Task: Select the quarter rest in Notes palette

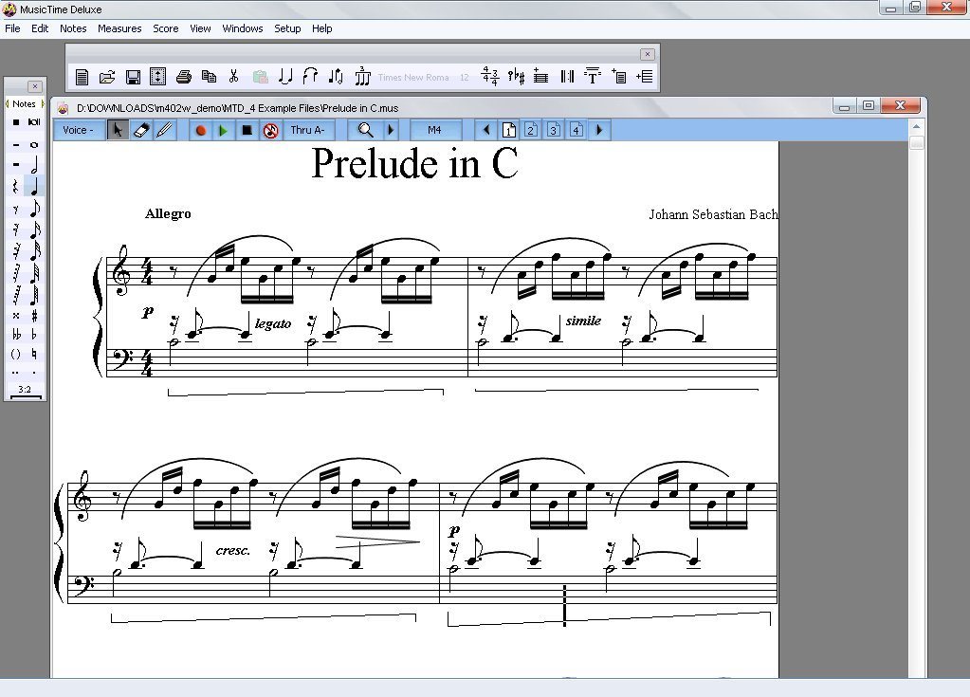Action: click(15, 186)
